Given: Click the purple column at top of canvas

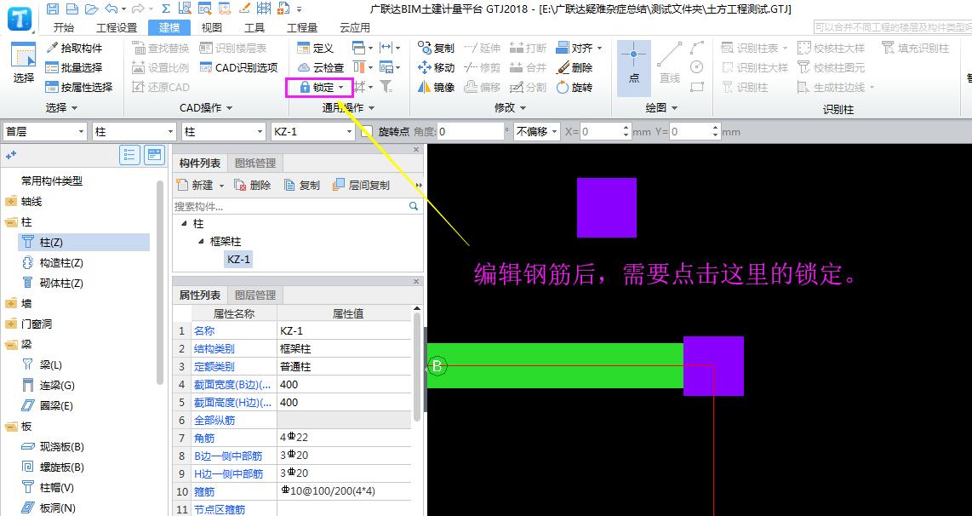Looking at the screenshot, I should (x=606, y=207).
